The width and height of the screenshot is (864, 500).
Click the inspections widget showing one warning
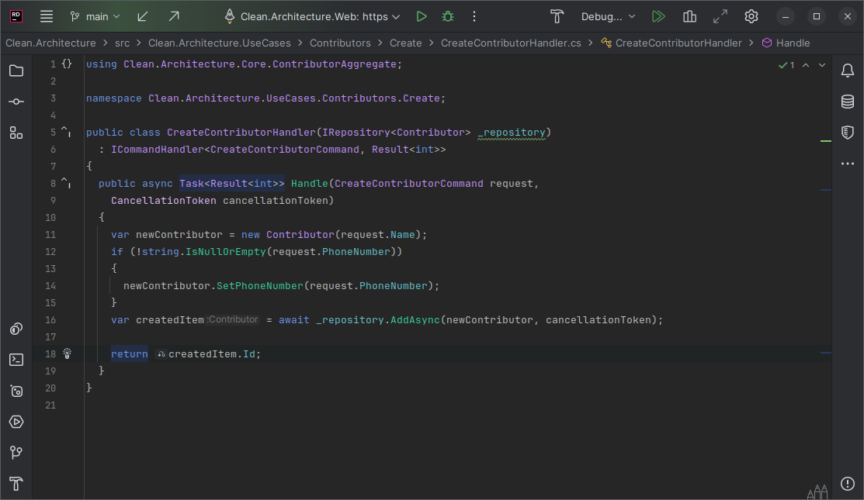click(786, 65)
